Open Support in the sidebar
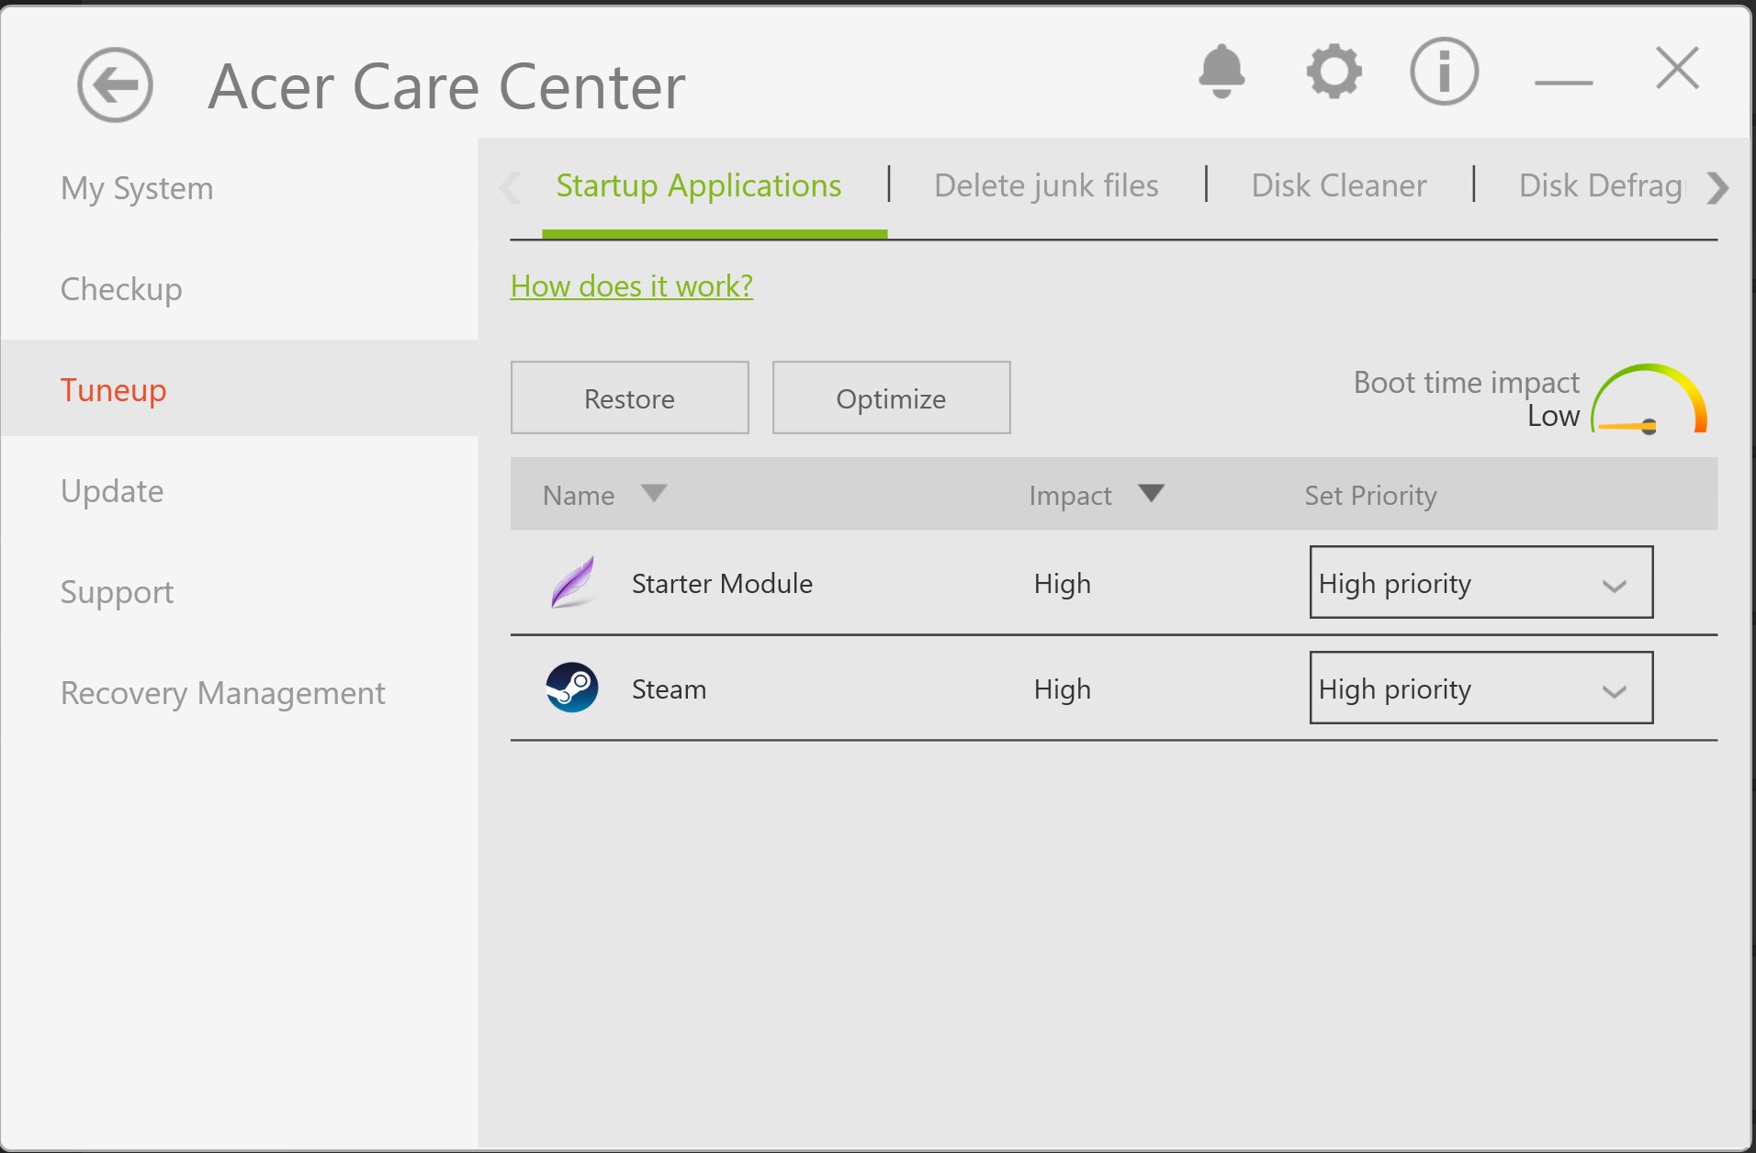1756x1153 pixels. point(117,592)
